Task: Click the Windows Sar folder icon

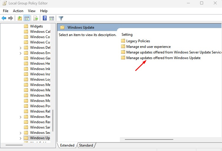Action: [26, 127]
